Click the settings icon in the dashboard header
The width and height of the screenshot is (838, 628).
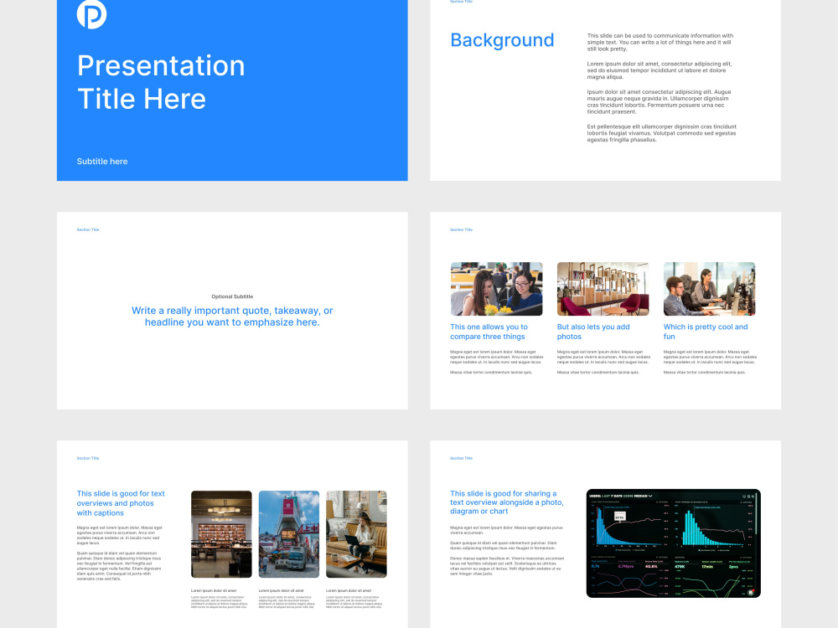click(753, 497)
